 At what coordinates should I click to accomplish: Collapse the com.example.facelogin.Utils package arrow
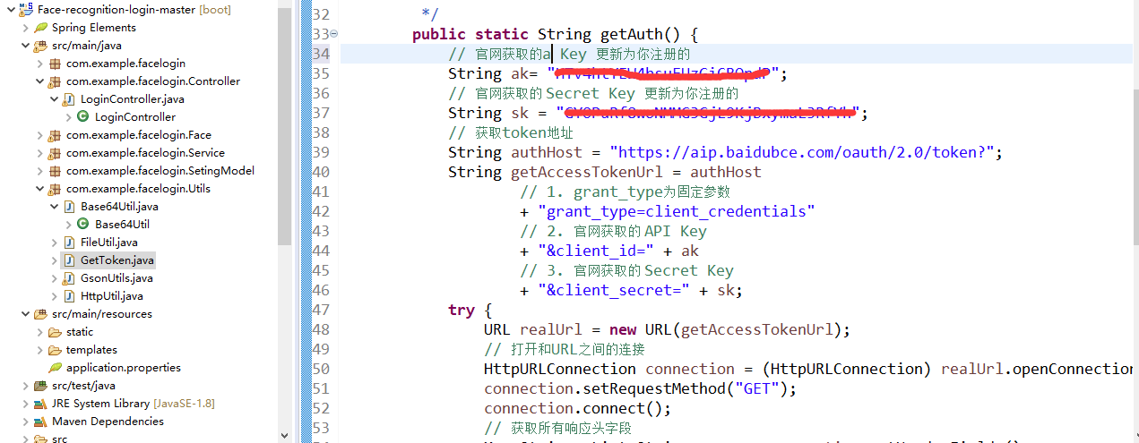[40, 189]
